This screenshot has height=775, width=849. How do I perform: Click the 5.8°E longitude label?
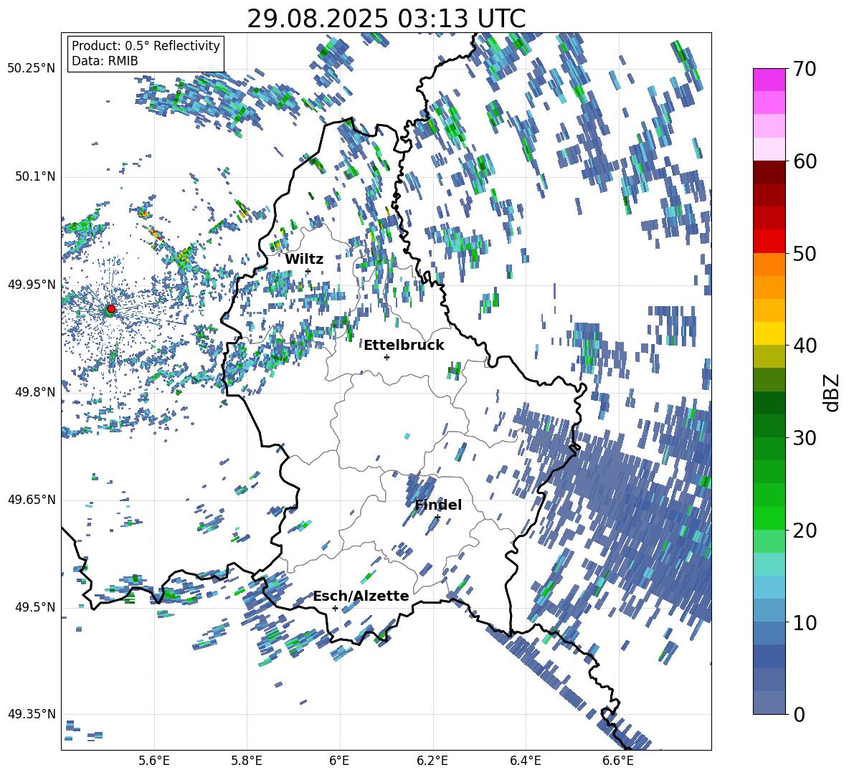pyautogui.click(x=247, y=761)
